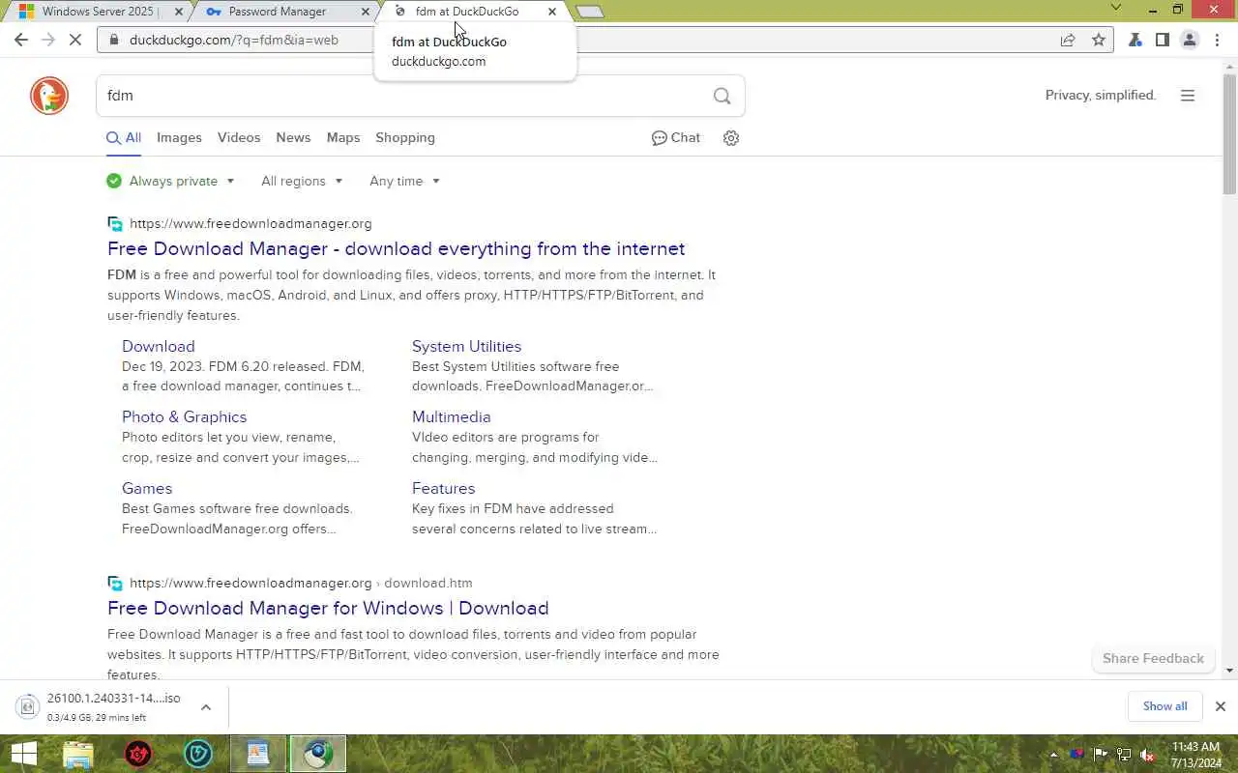Open the profile avatar menu

click(x=1190, y=40)
